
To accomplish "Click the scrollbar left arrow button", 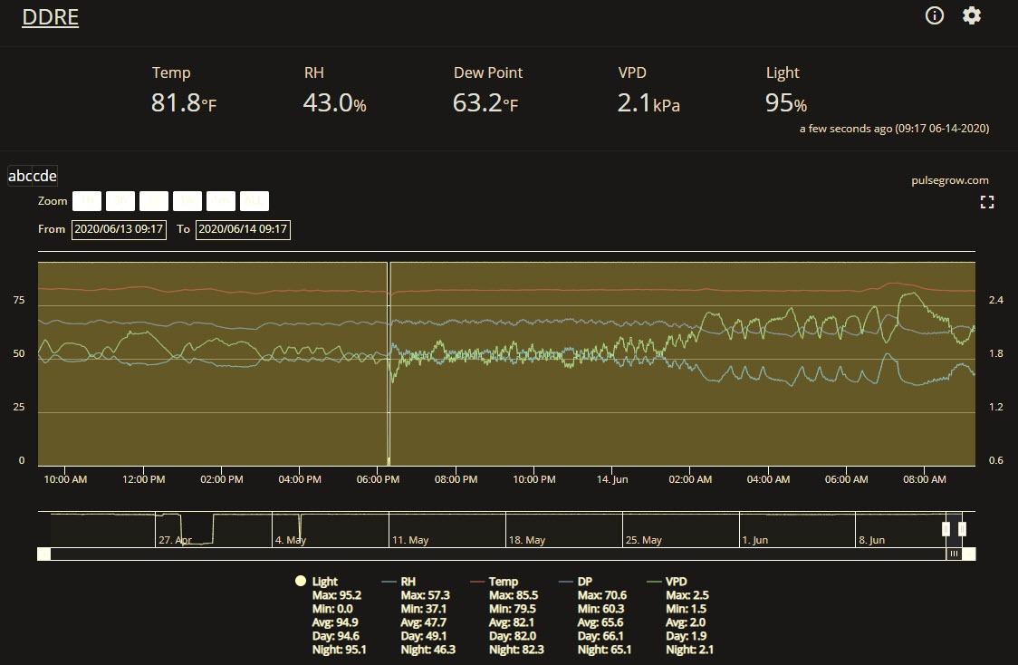I will pos(44,554).
